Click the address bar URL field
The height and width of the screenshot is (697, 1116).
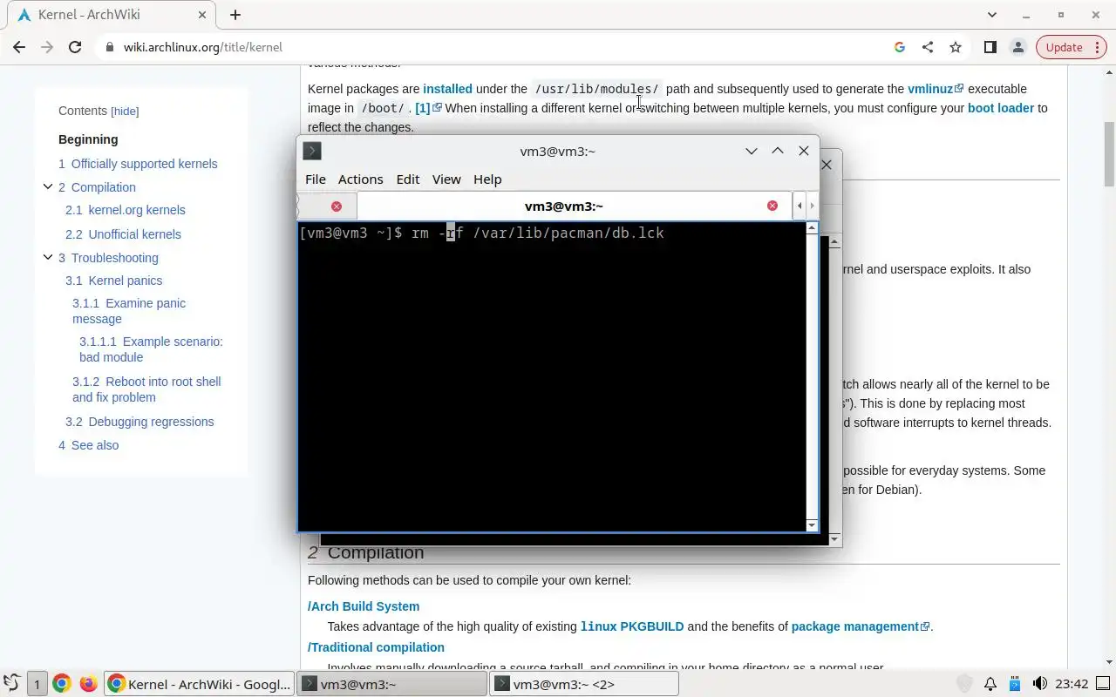(x=493, y=47)
